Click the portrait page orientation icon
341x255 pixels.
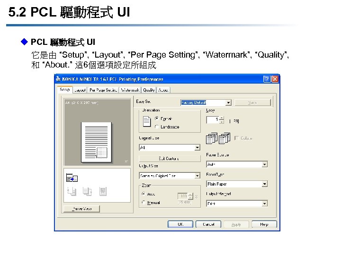point(146,121)
